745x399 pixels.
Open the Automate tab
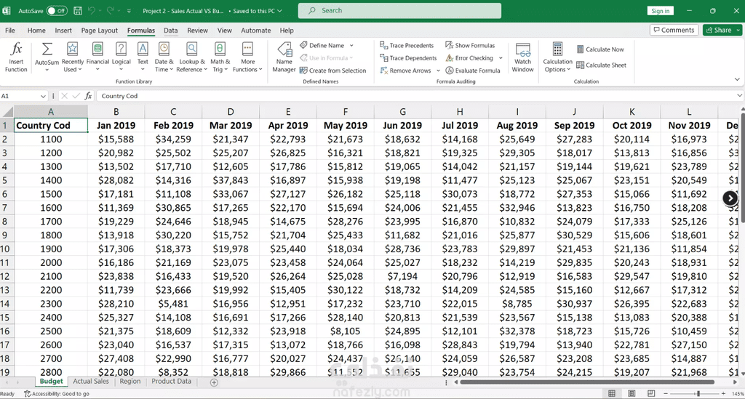click(x=255, y=31)
